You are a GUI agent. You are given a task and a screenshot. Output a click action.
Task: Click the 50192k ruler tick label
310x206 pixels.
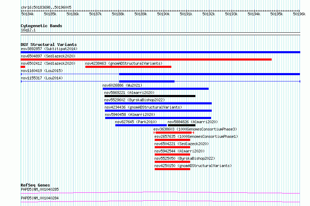pyautogui.click(x=209, y=14)
